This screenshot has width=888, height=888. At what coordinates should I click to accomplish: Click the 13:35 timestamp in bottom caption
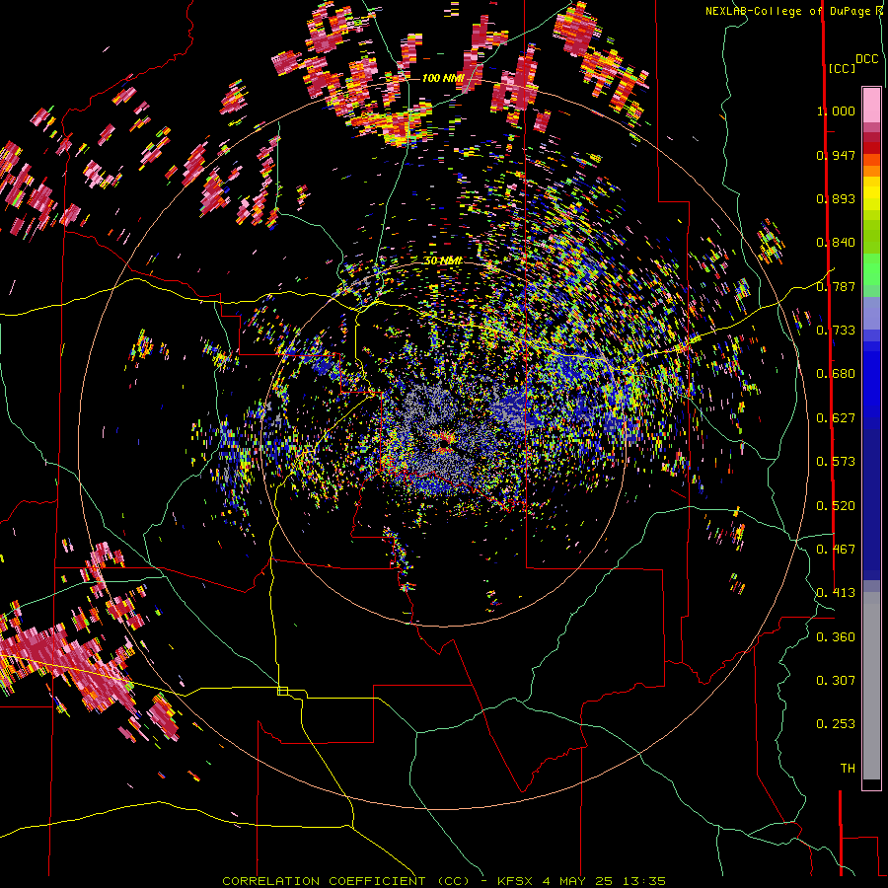click(x=643, y=881)
